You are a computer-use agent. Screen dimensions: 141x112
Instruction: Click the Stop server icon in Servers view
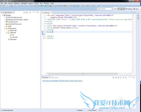coord(124,78)
